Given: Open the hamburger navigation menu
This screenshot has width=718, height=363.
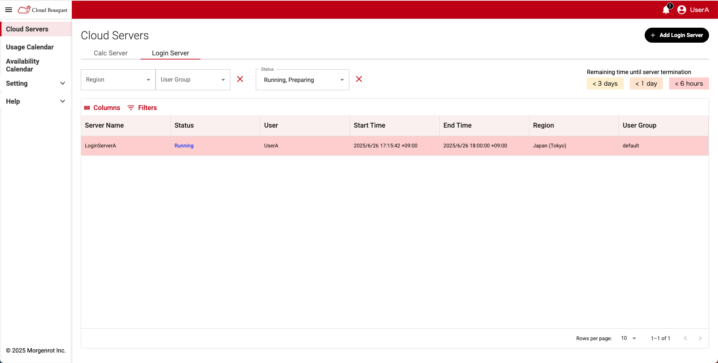Looking at the screenshot, I should 9,10.
